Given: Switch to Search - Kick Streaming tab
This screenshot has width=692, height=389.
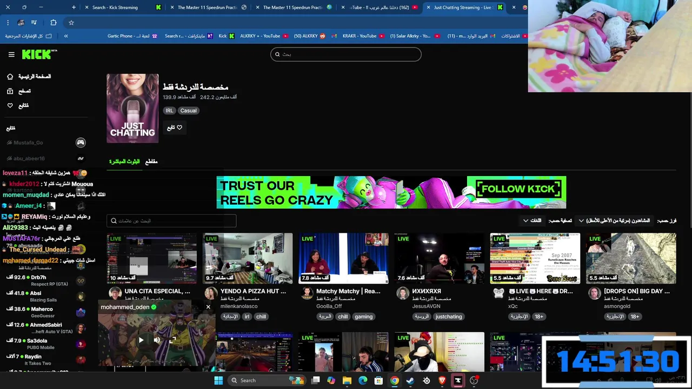Looking at the screenshot, I should pos(122,8).
